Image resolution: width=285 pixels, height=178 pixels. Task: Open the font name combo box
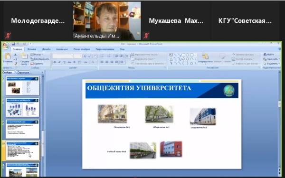click(x=63, y=56)
